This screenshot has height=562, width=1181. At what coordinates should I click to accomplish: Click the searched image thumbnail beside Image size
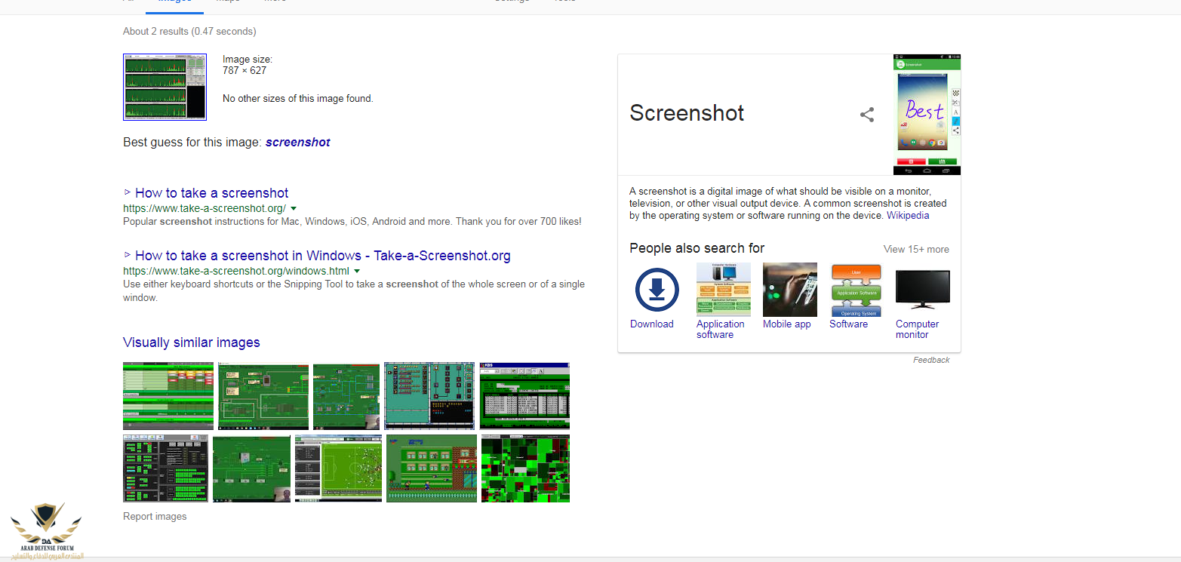165,87
